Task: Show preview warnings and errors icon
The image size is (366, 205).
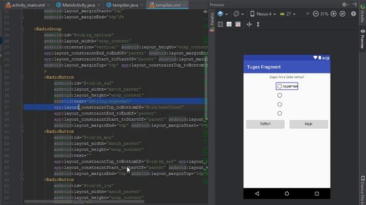Action: (x=353, y=14)
